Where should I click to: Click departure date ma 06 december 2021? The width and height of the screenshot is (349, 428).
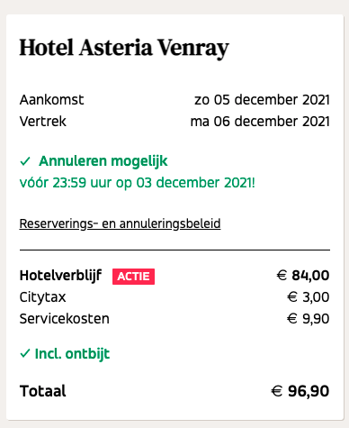click(x=260, y=122)
